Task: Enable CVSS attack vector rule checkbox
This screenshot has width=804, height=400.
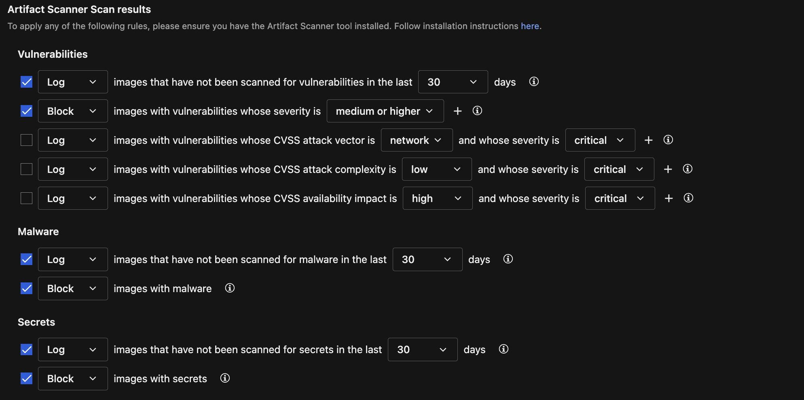Action: tap(26, 140)
